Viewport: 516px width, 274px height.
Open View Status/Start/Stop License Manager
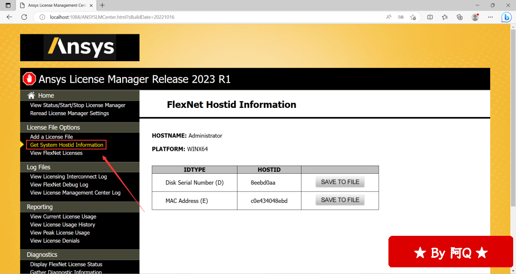pos(78,105)
